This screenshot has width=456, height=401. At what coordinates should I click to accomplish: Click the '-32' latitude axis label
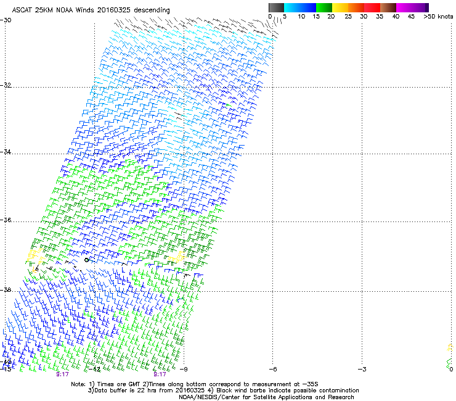point(6,85)
